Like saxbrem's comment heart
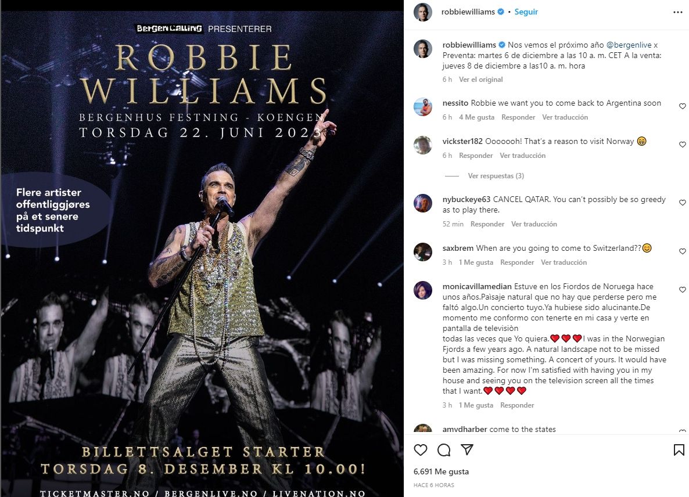689x497 pixels. 682,251
